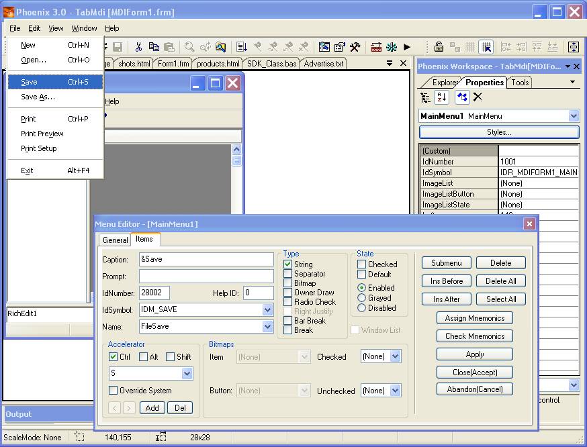This screenshot has height=447, width=587.
Task: Click the Close(Accept) button
Action: (475, 372)
